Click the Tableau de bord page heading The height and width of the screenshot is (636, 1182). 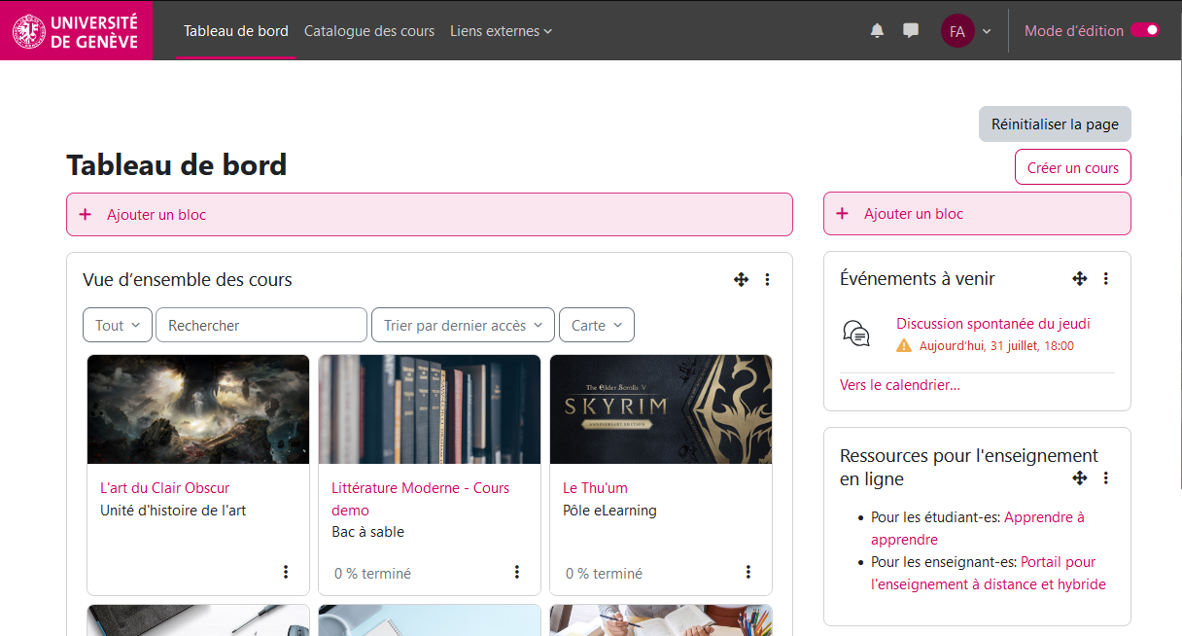pos(177,165)
